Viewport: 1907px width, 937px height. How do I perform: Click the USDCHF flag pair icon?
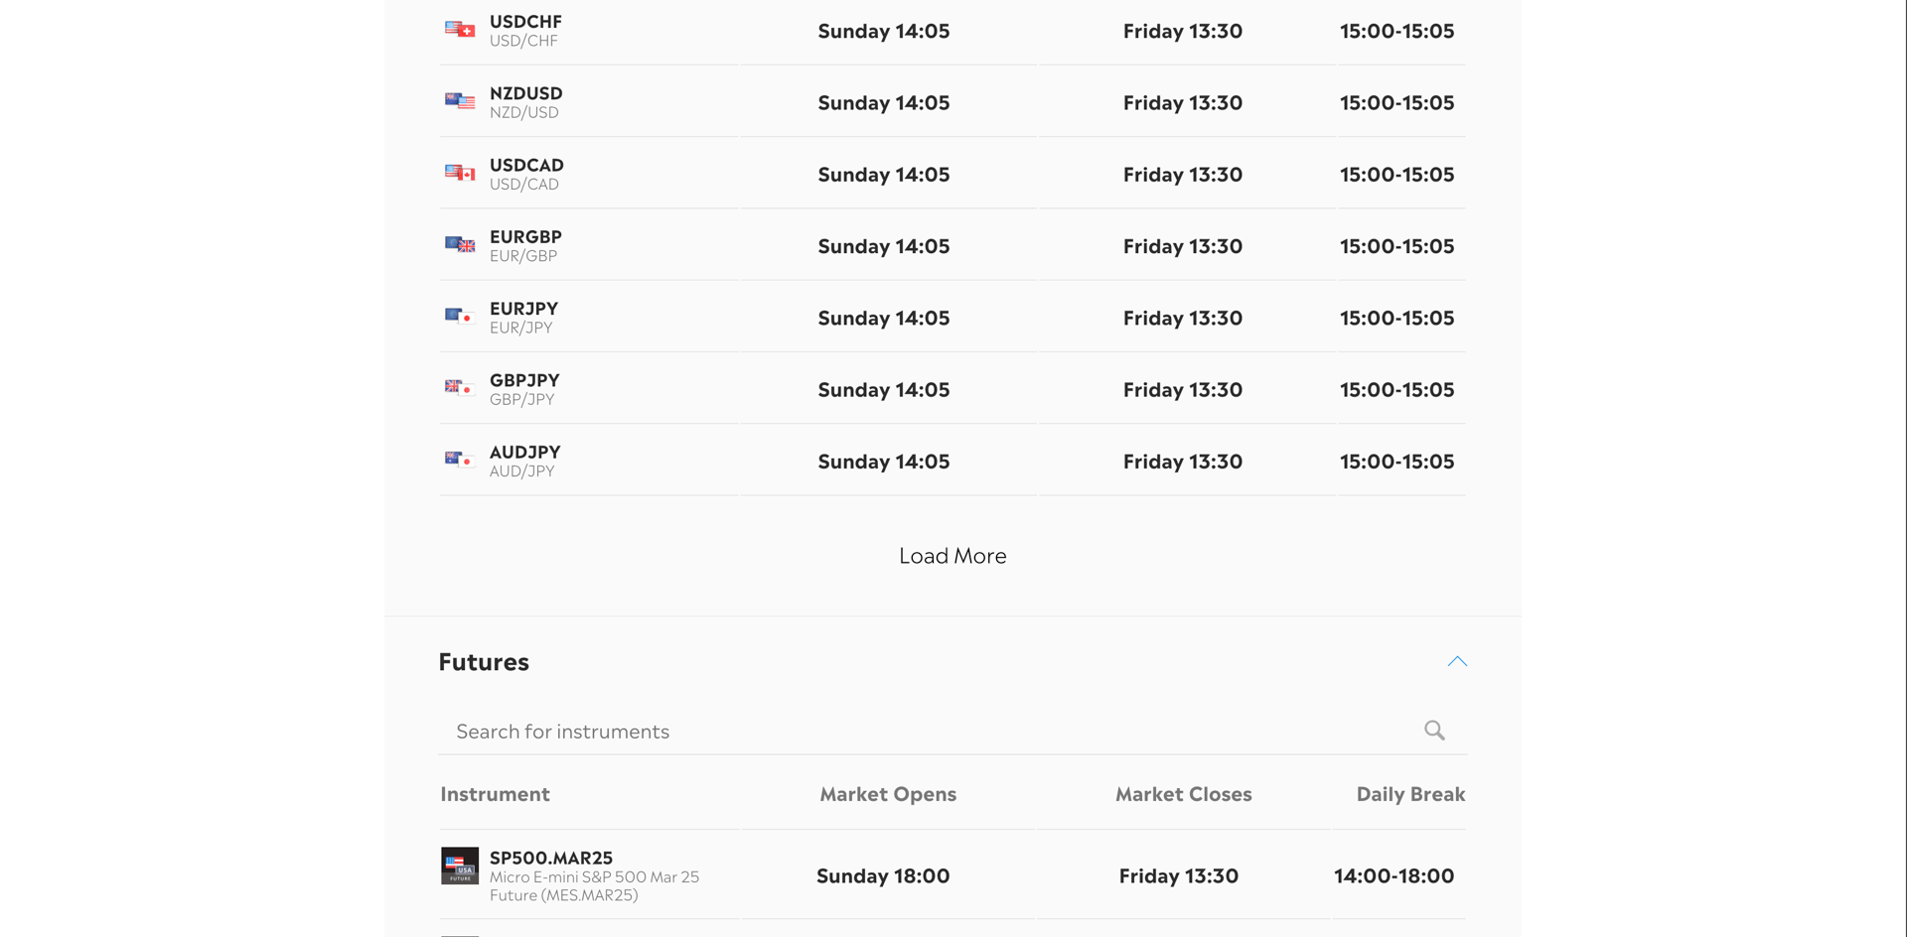point(460,30)
